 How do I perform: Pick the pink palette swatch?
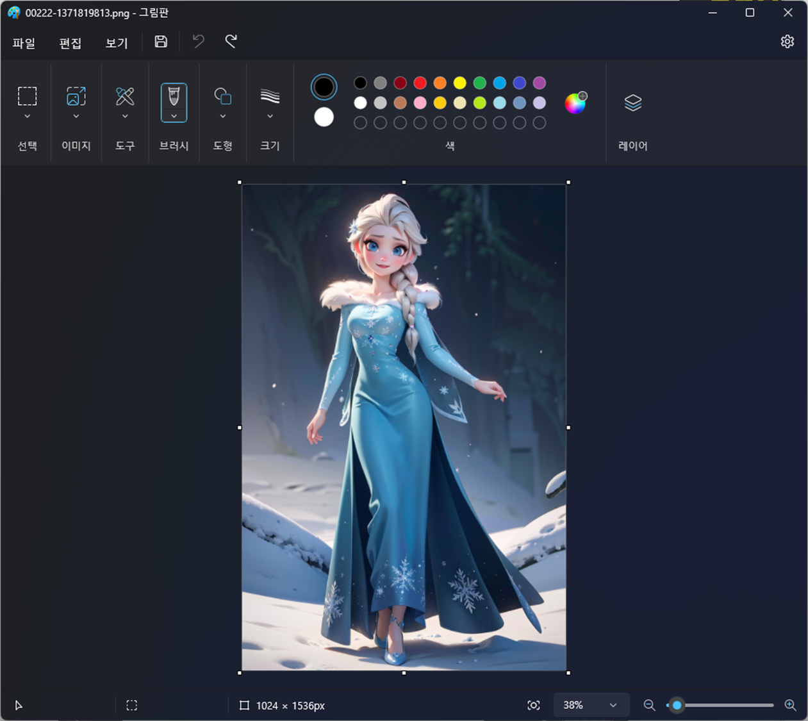tap(420, 103)
